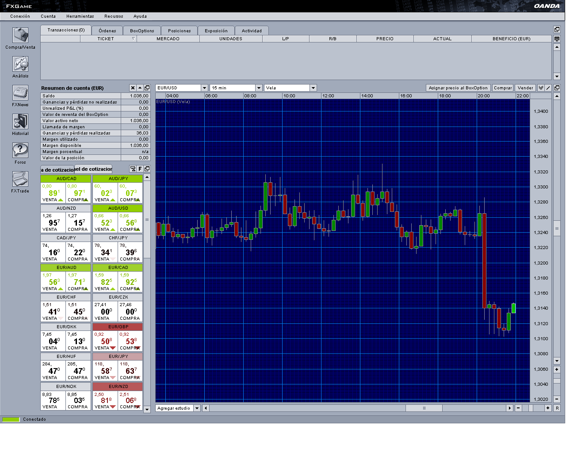Image resolution: width=566 pixels, height=453 pixels.
Task: Click the green Conectado status indicator
Action: pyautogui.click(x=11, y=419)
